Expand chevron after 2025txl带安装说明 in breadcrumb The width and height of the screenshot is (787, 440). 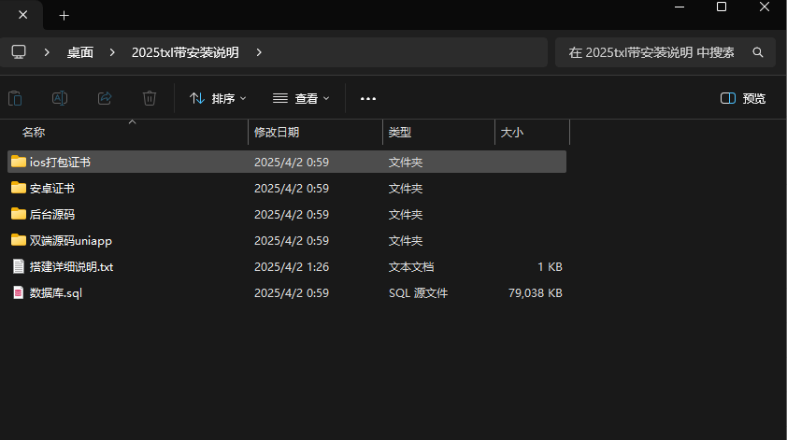259,52
